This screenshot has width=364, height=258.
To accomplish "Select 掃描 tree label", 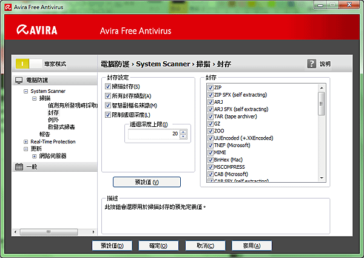I will click(x=44, y=98).
